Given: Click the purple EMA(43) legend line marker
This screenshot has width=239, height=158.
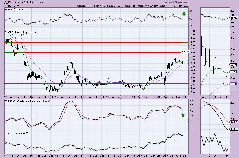Looking at the screenshot, I should pos(6,38).
